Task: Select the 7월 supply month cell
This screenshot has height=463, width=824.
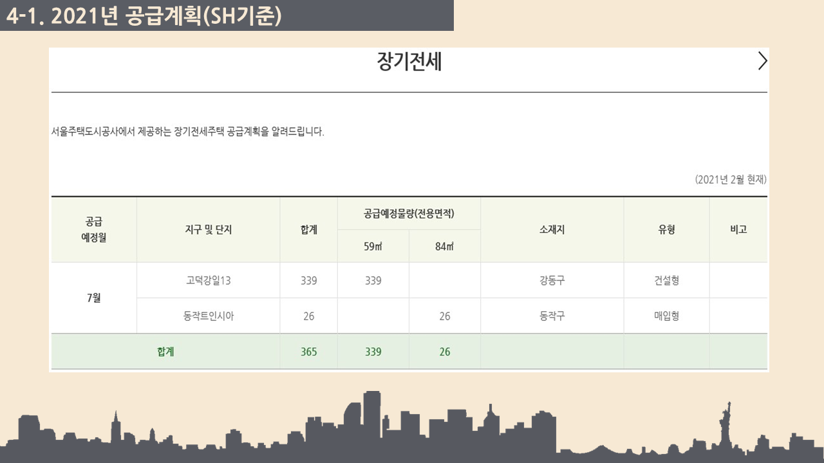Action: 94,298
